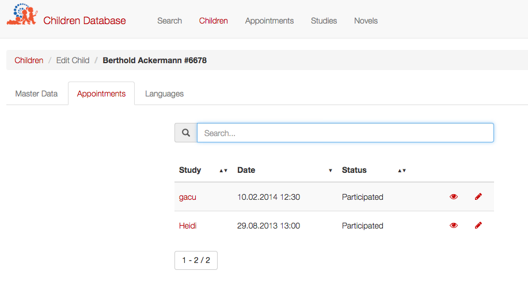Open Novels in the top navigation
This screenshot has height=294, width=528.
pos(366,21)
